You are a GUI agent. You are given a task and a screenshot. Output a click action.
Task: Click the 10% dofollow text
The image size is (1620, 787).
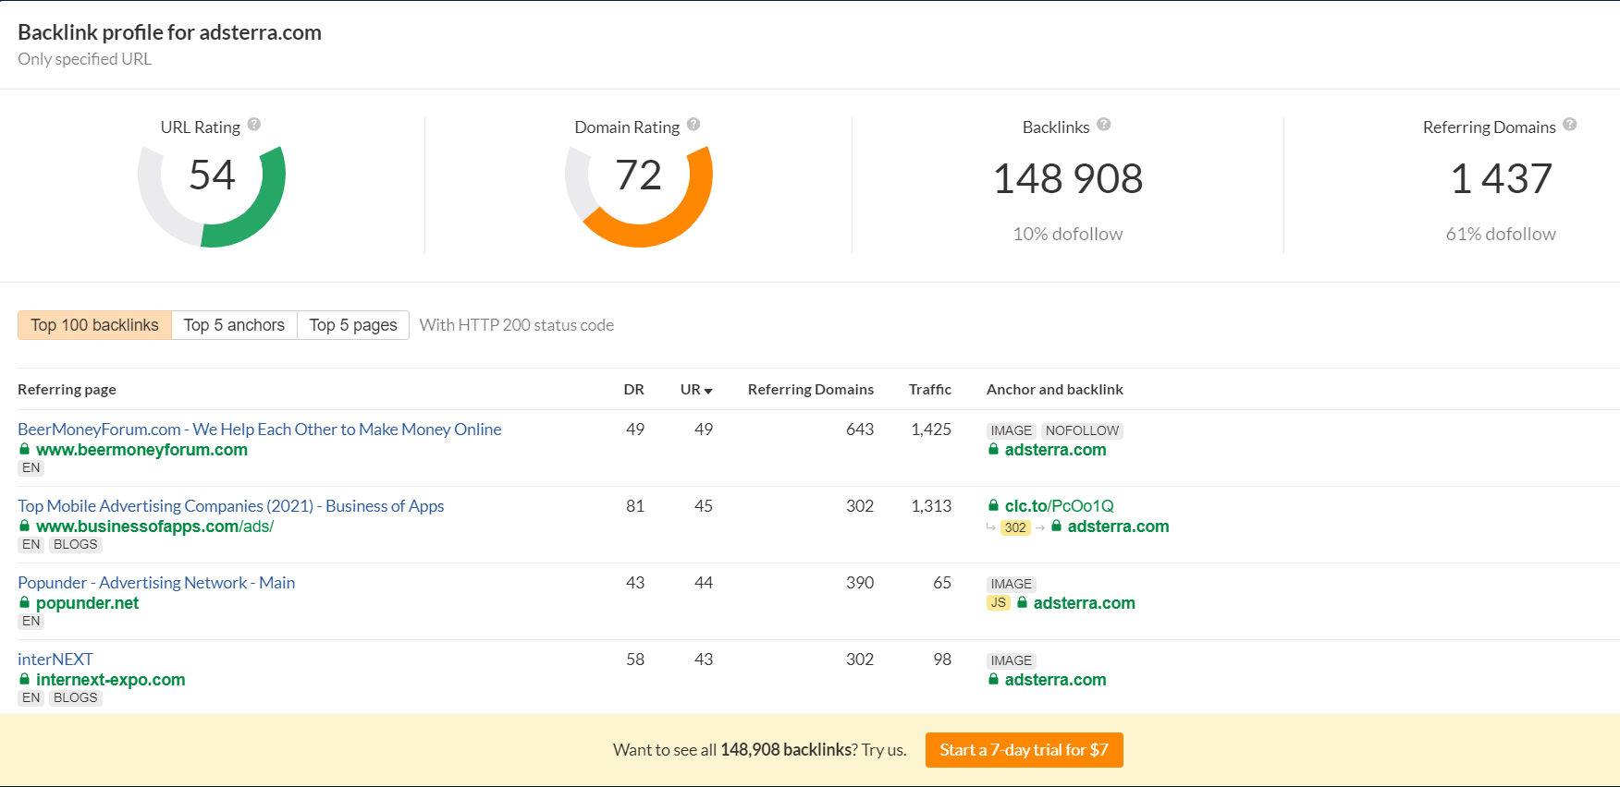[1068, 234]
